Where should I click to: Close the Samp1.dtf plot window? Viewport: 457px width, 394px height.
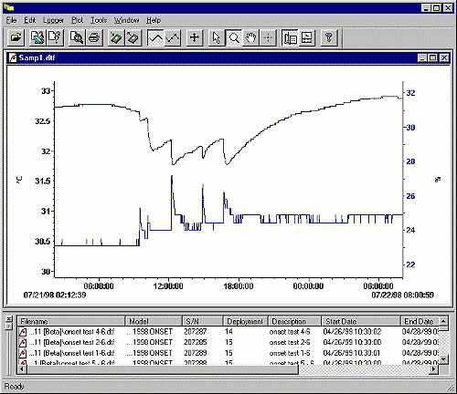click(444, 57)
